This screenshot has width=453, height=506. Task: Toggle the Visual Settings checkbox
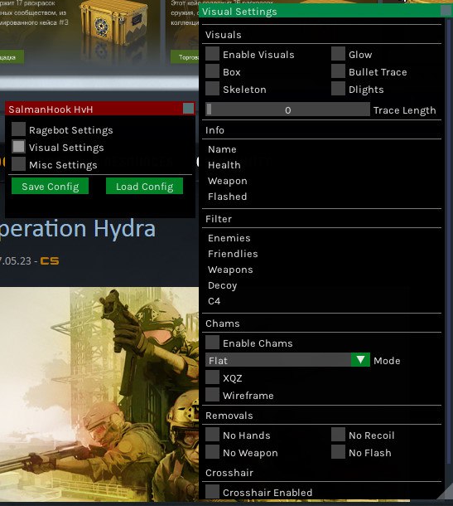[19, 147]
